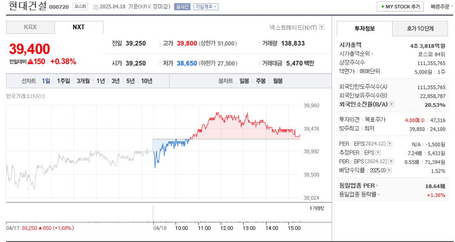Click the 넥스트레이드(NXT) label
This screenshot has width=455, height=242.
[293, 27]
